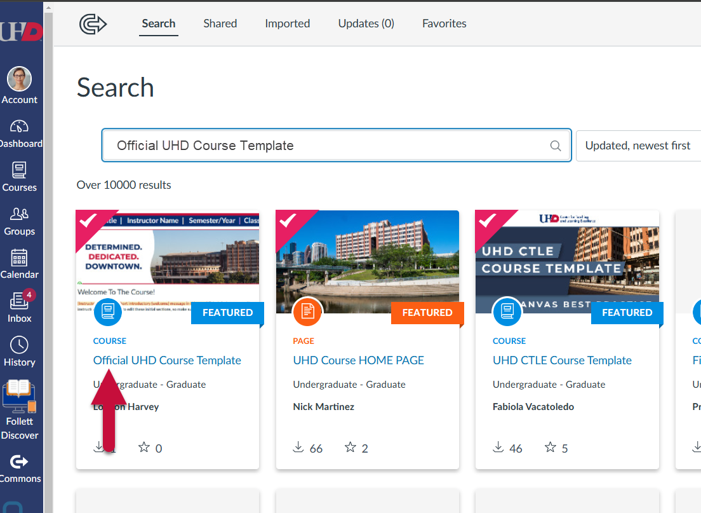Click download count 46 on UHD CTLE card
Image resolution: width=701 pixels, height=513 pixels.
(516, 449)
